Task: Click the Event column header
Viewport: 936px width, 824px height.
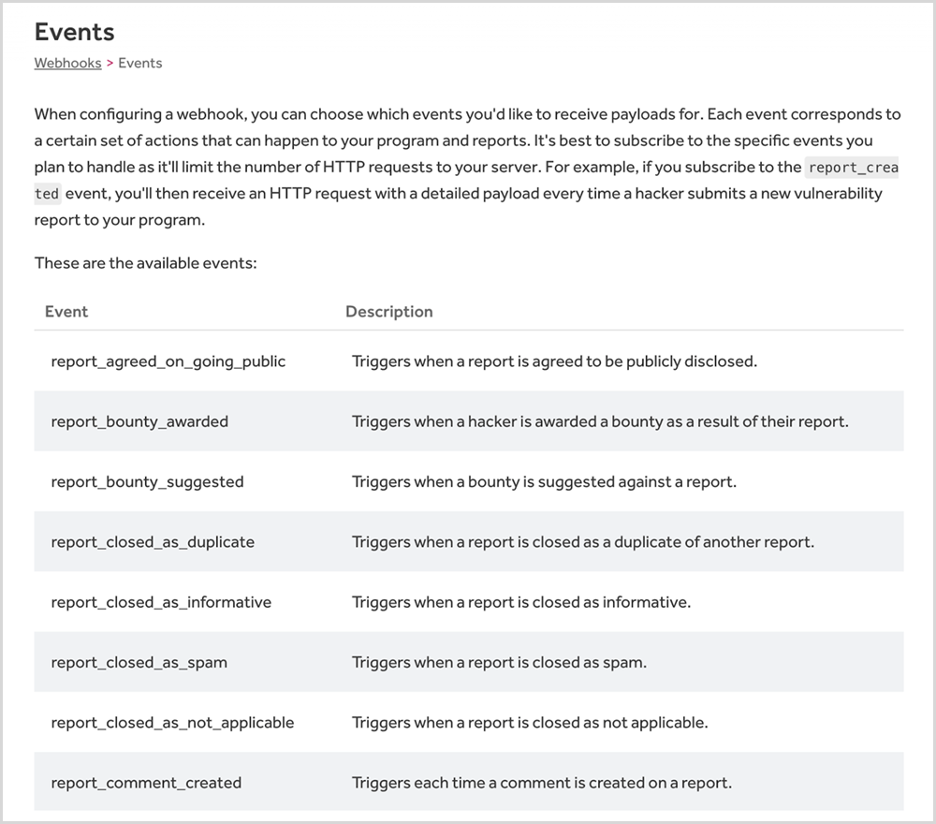Action: (66, 312)
